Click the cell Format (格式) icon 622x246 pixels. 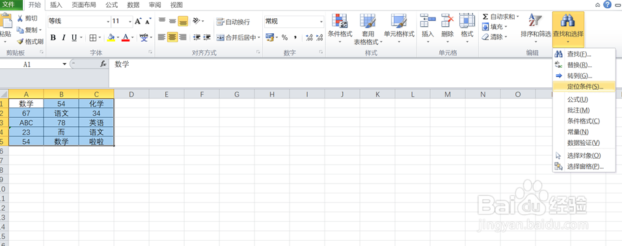pyautogui.click(x=467, y=21)
